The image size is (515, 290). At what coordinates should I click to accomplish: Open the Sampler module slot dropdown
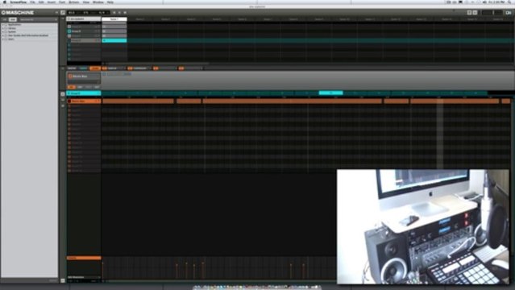click(125, 68)
